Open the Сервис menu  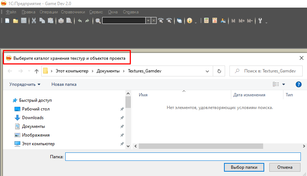[x=96, y=12]
